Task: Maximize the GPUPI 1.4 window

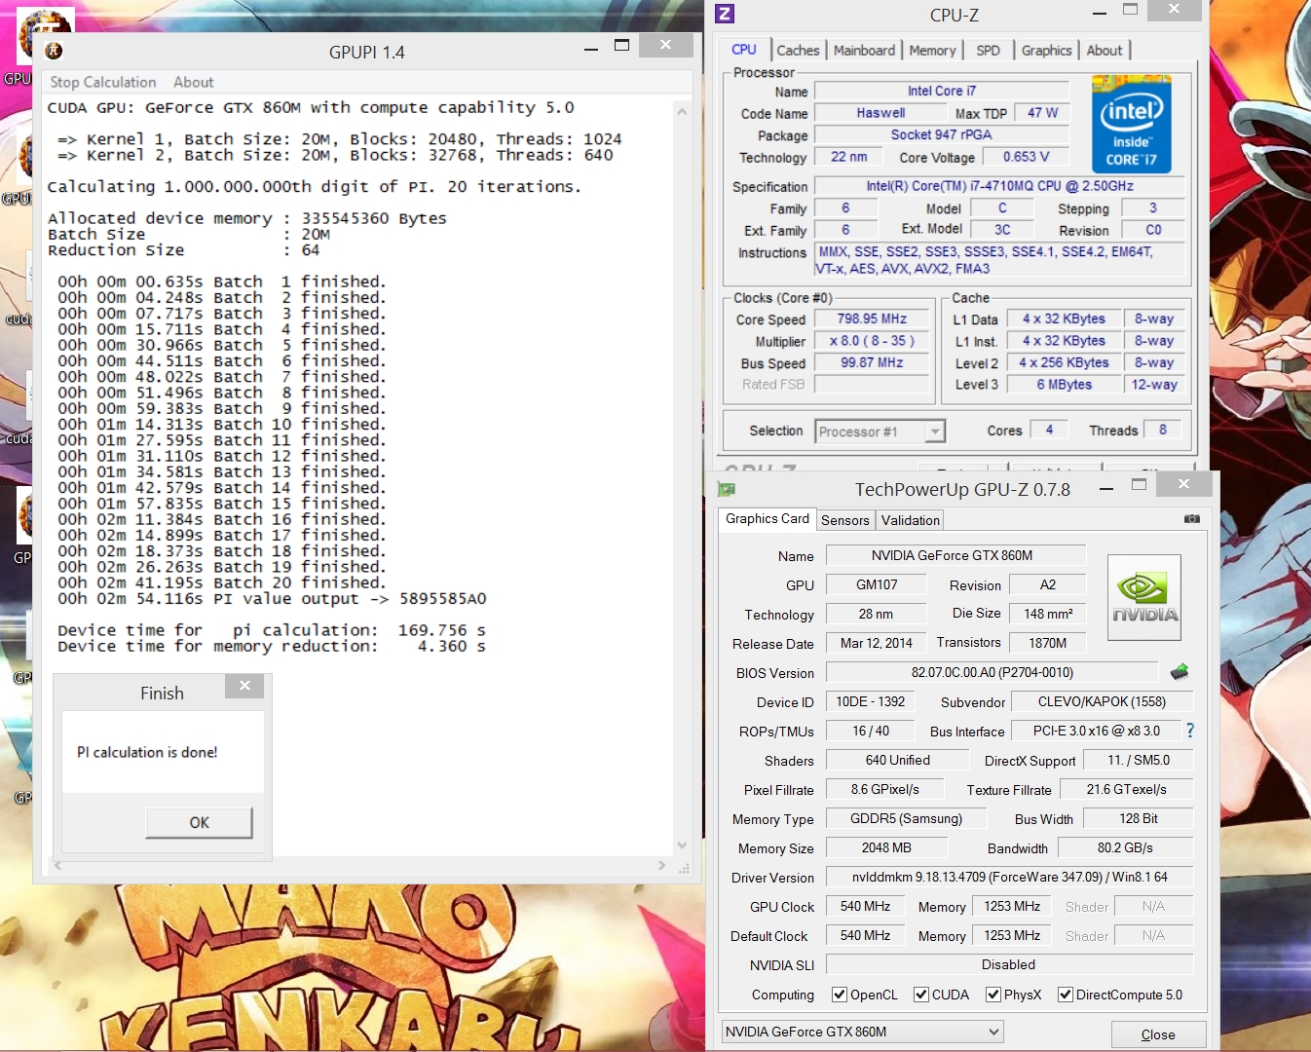Action: click(x=622, y=46)
